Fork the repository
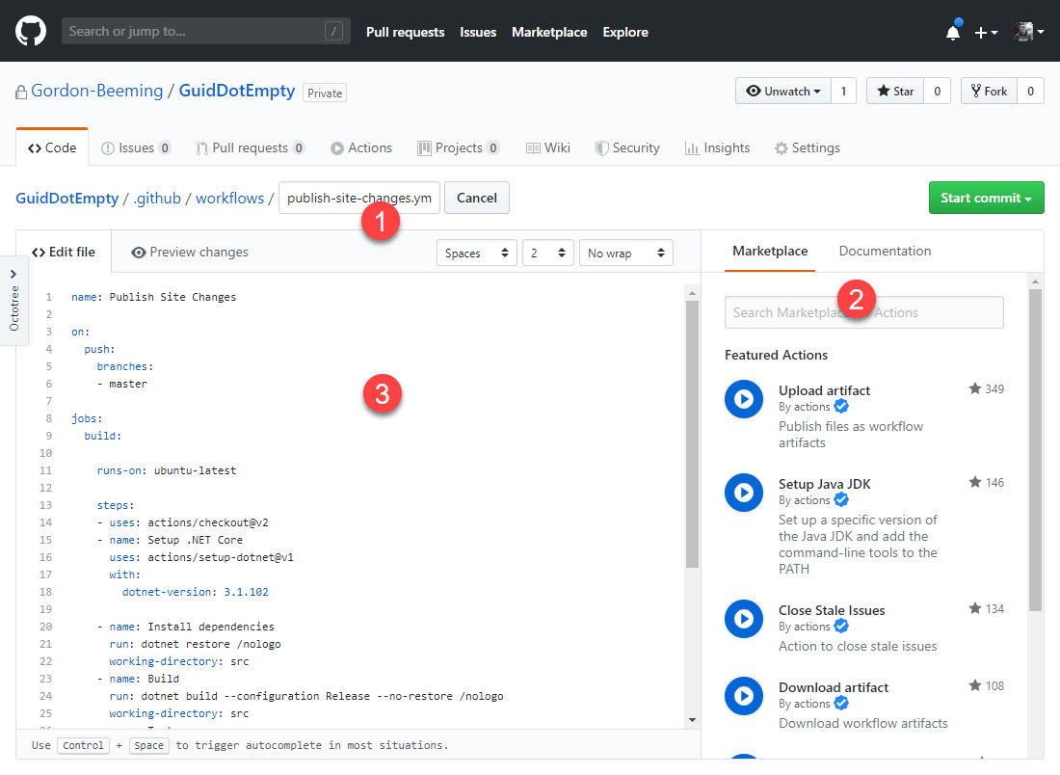The height and width of the screenshot is (775, 1060). coord(989,91)
